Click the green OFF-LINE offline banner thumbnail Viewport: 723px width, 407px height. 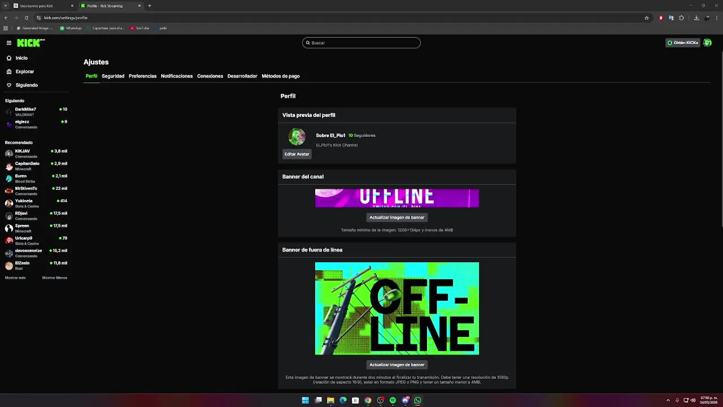tap(397, 309)
